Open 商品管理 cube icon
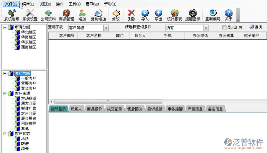Image resolution: width=267 pixels, height=153 pixels. (67, 15)
